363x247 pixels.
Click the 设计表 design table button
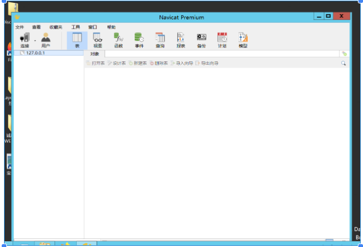116,63
